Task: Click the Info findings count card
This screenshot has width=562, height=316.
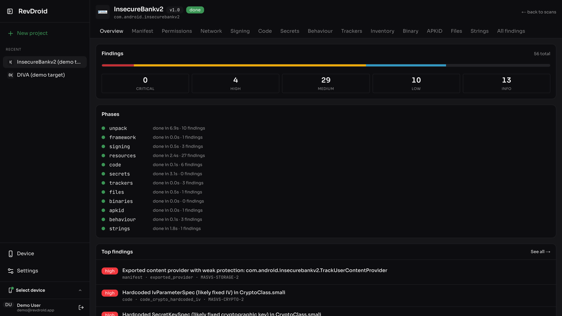Action: 506,83
